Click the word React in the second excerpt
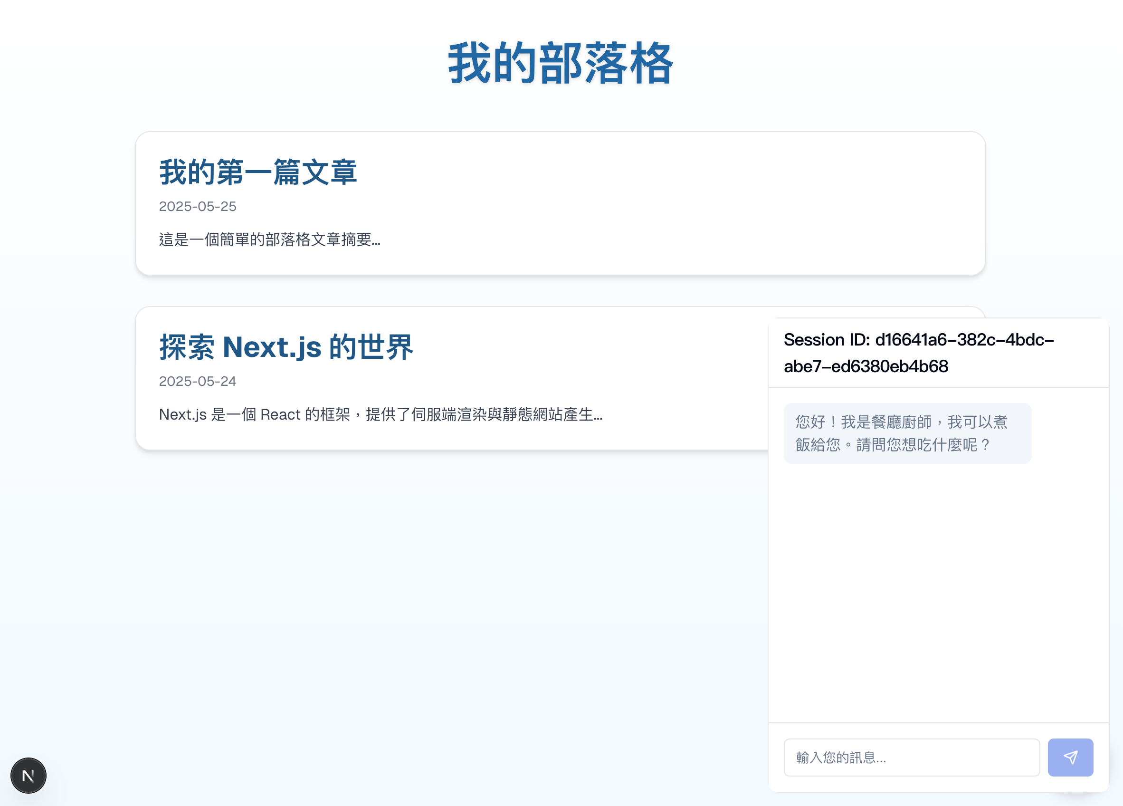Viewport: 1123px width, 806px height. pos(280,414)
